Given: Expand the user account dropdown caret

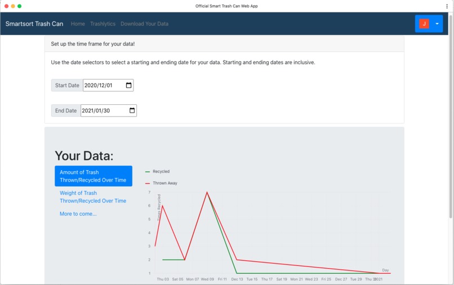Looking at the screenshot, I should [x=437, y=24].
